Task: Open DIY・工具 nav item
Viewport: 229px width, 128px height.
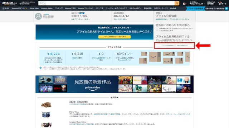Action: [x=99, y=9]
